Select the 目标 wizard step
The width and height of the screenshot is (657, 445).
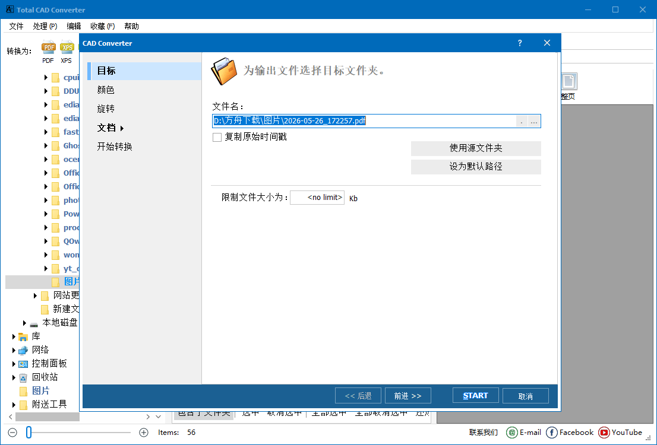[144, 71]
